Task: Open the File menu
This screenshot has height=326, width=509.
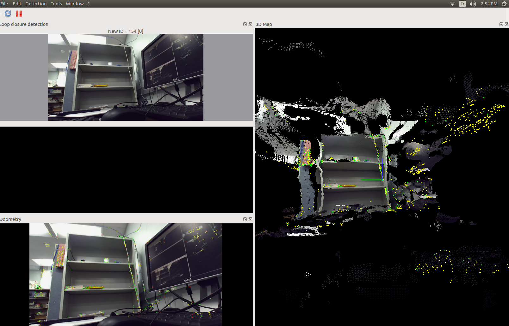Action: pyautogui.click(x=4, y=4)
